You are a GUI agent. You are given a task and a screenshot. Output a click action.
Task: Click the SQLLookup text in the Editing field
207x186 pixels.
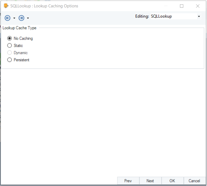tap(161, 16)
